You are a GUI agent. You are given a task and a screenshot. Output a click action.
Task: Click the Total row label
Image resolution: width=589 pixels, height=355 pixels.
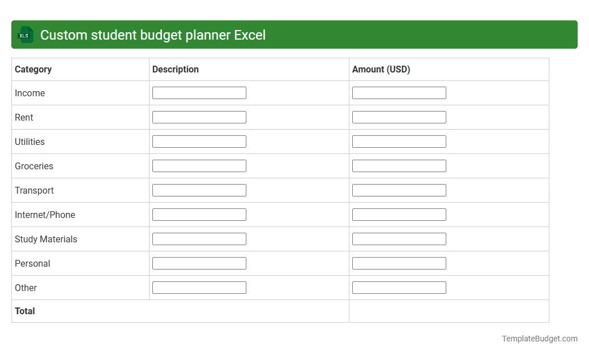coord(24,311)
